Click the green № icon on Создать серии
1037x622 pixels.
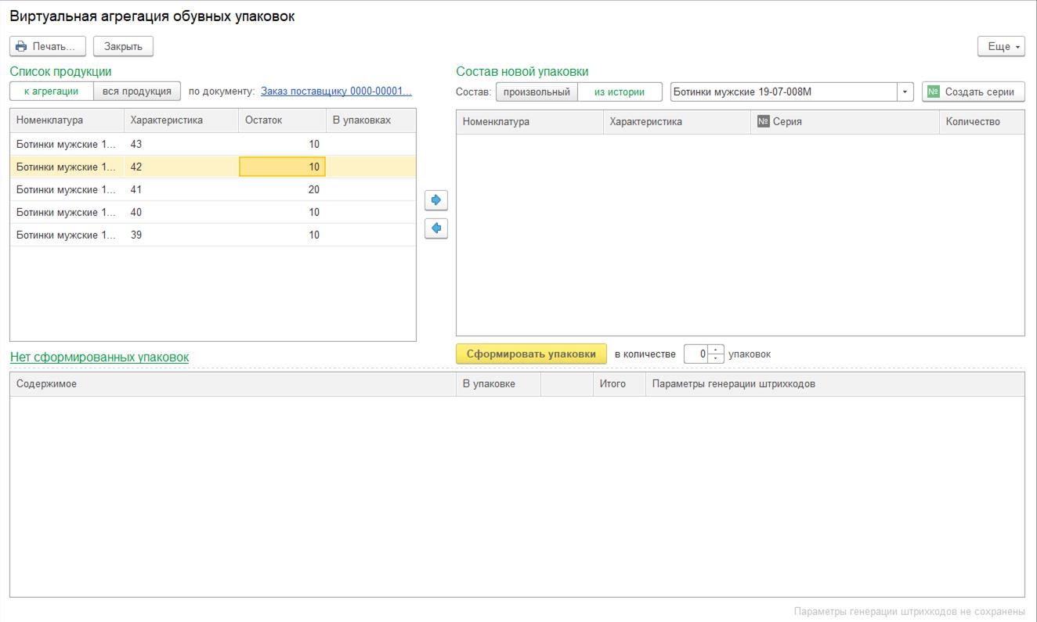933,92
